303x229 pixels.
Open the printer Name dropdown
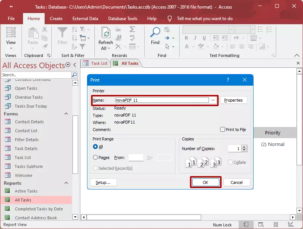click(x=213, y=100)
